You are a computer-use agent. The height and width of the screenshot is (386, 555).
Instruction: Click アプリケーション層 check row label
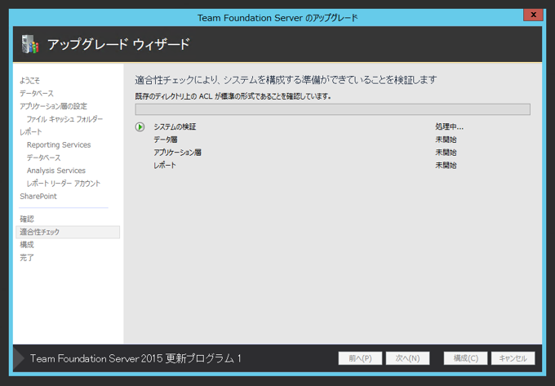[177, 153]
